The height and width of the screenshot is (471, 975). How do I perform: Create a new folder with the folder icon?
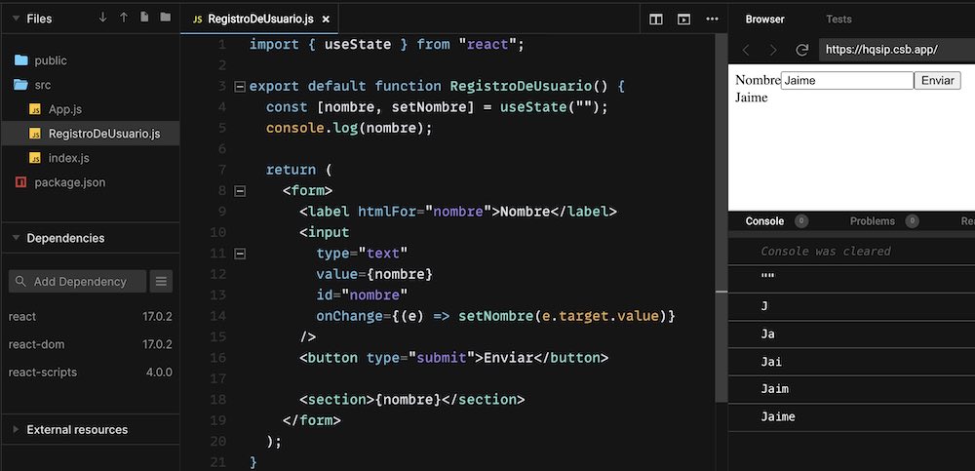[x=165, y=18]
